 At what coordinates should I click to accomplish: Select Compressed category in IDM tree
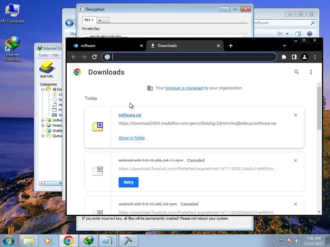tap(57, 95)
